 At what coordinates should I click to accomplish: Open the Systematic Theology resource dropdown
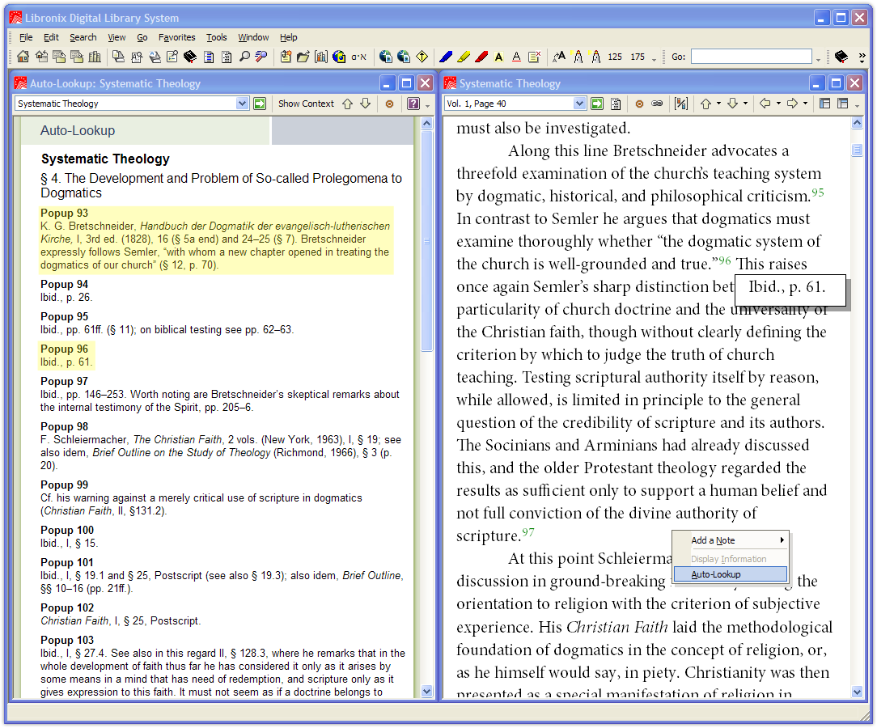pos(242,104)
